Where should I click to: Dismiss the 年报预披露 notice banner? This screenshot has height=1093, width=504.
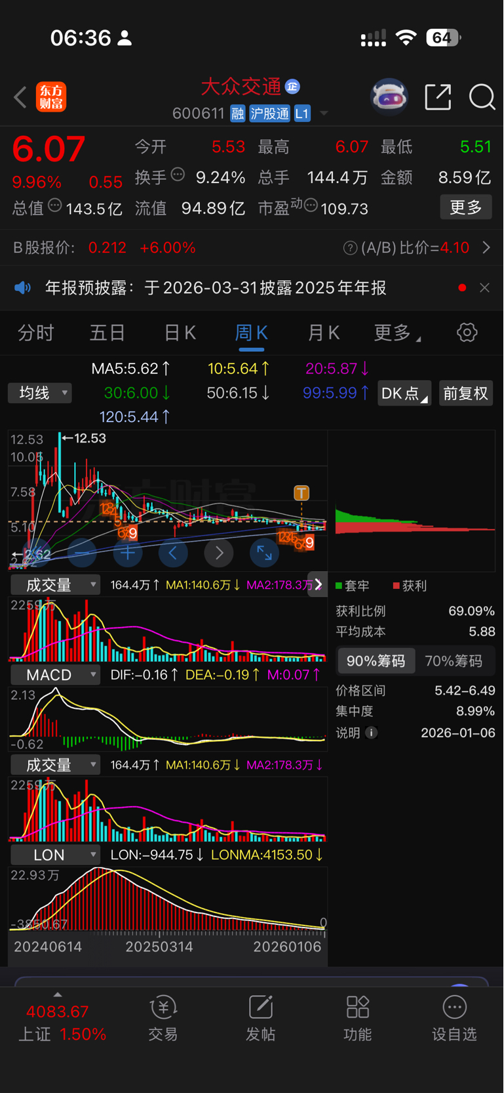tap(484, 288)
